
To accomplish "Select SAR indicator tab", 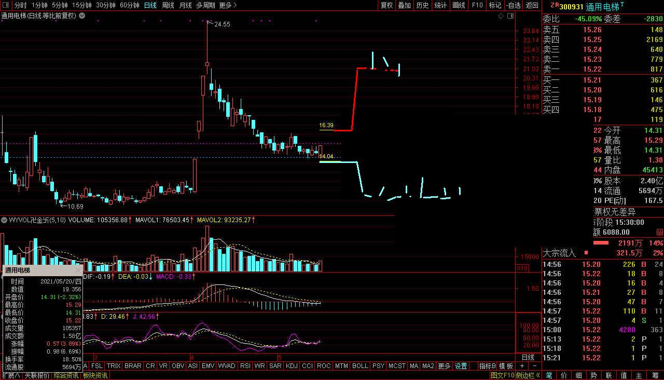I will click(275, 366).
